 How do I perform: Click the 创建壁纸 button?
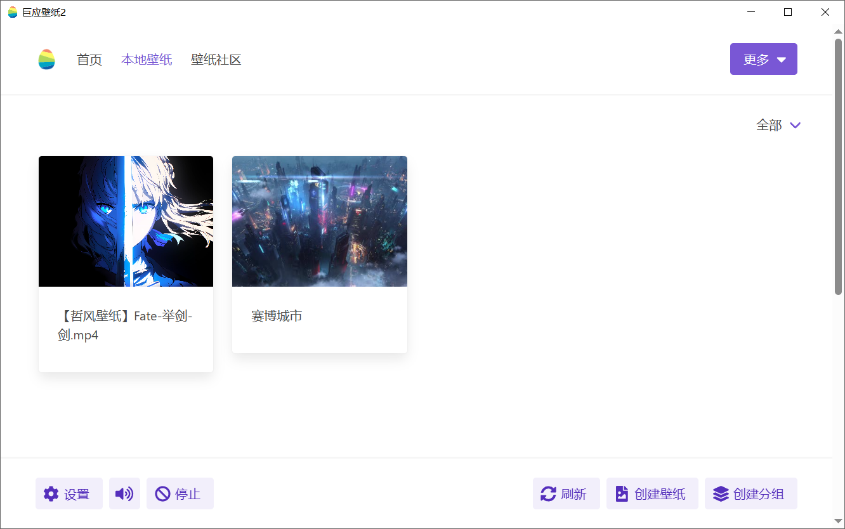(x=652, y=493)
